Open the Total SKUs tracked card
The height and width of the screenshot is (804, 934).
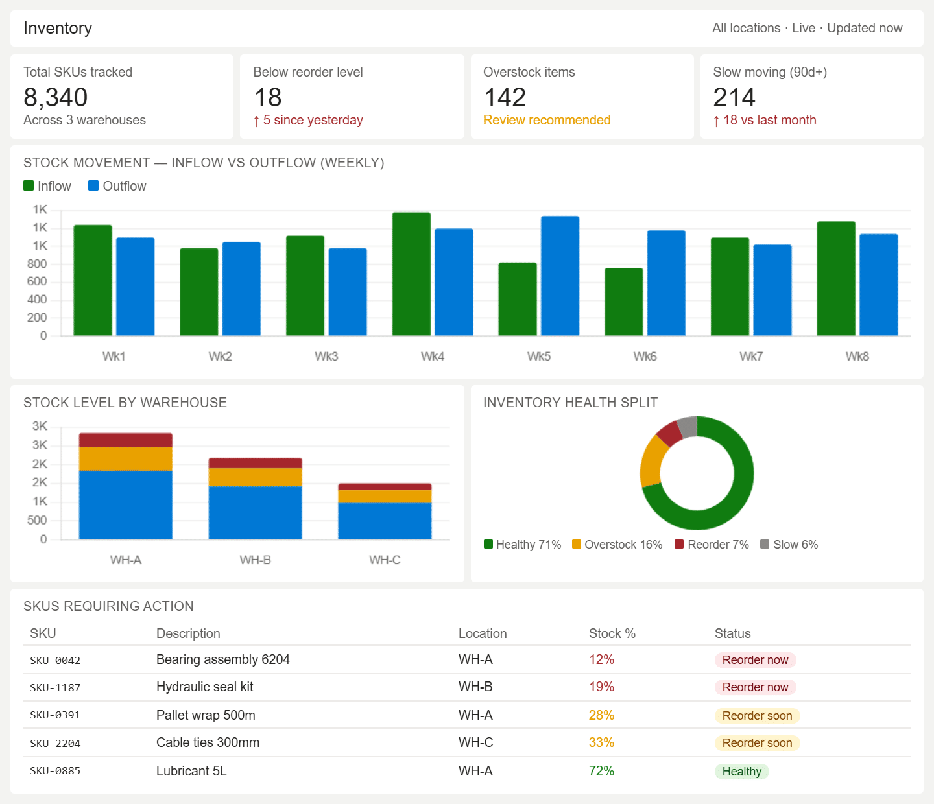tap(122, 97)
